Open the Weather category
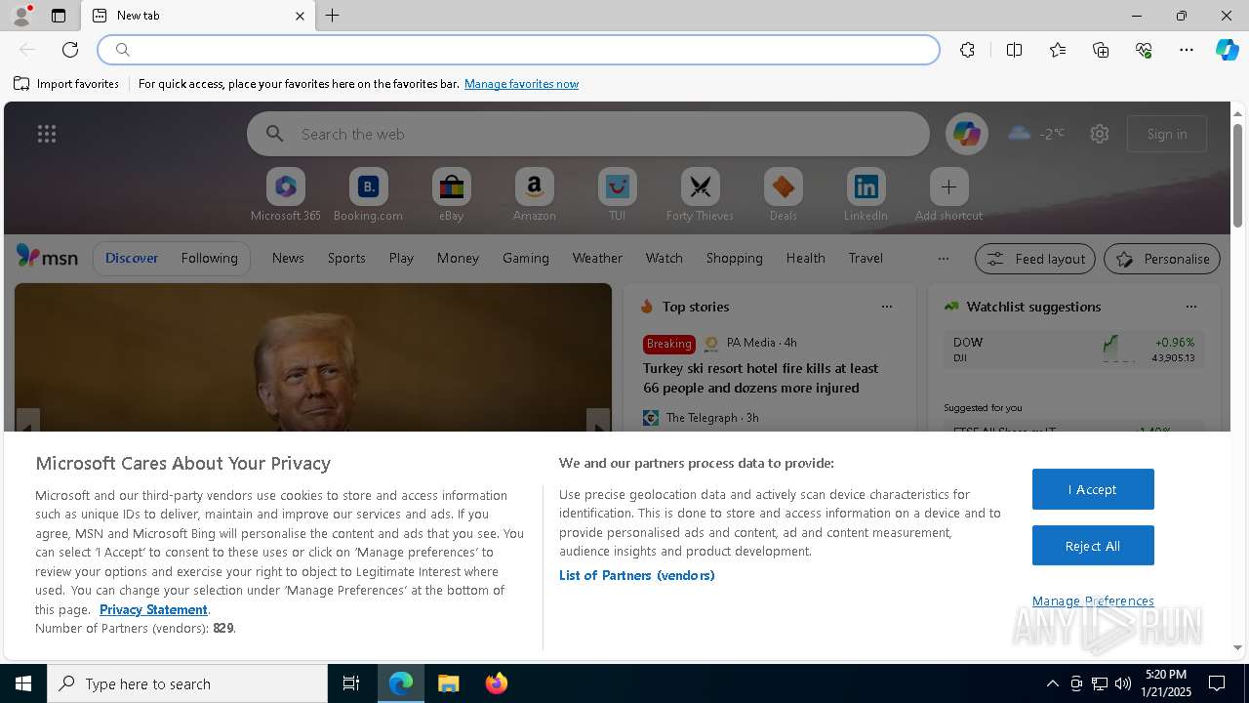Image resolution: width=1249 pixels, height=703 pixels. [x=597, y=258]
